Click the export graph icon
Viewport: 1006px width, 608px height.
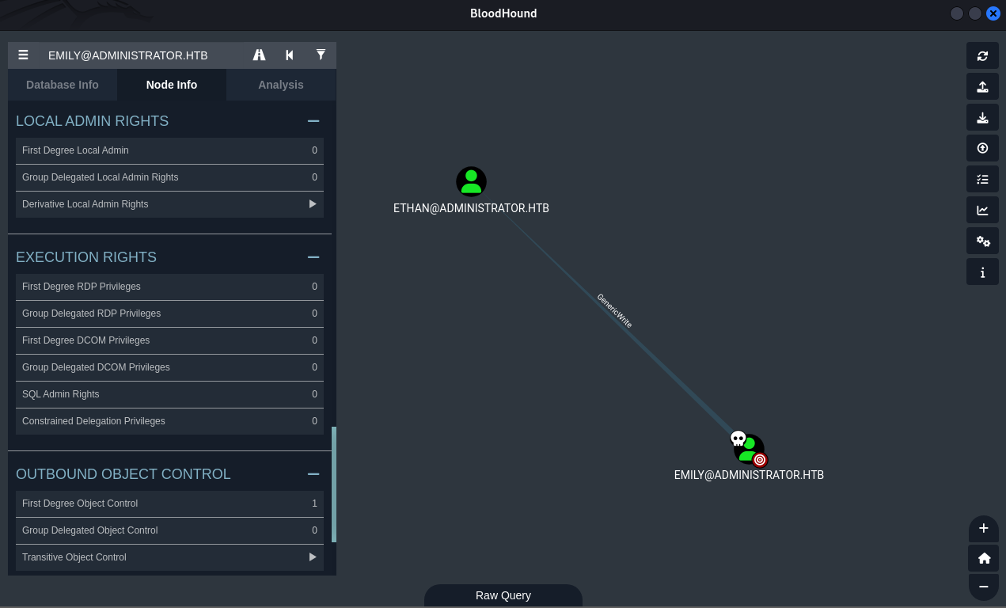pyautogui.click(x=982, y=87)
